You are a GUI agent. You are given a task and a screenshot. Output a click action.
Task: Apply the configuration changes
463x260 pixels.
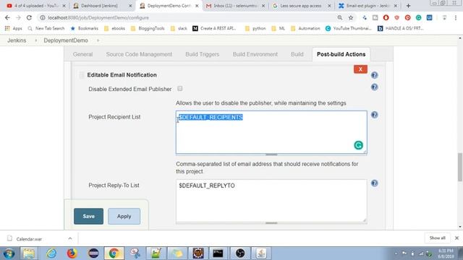(x=124, y=216)
